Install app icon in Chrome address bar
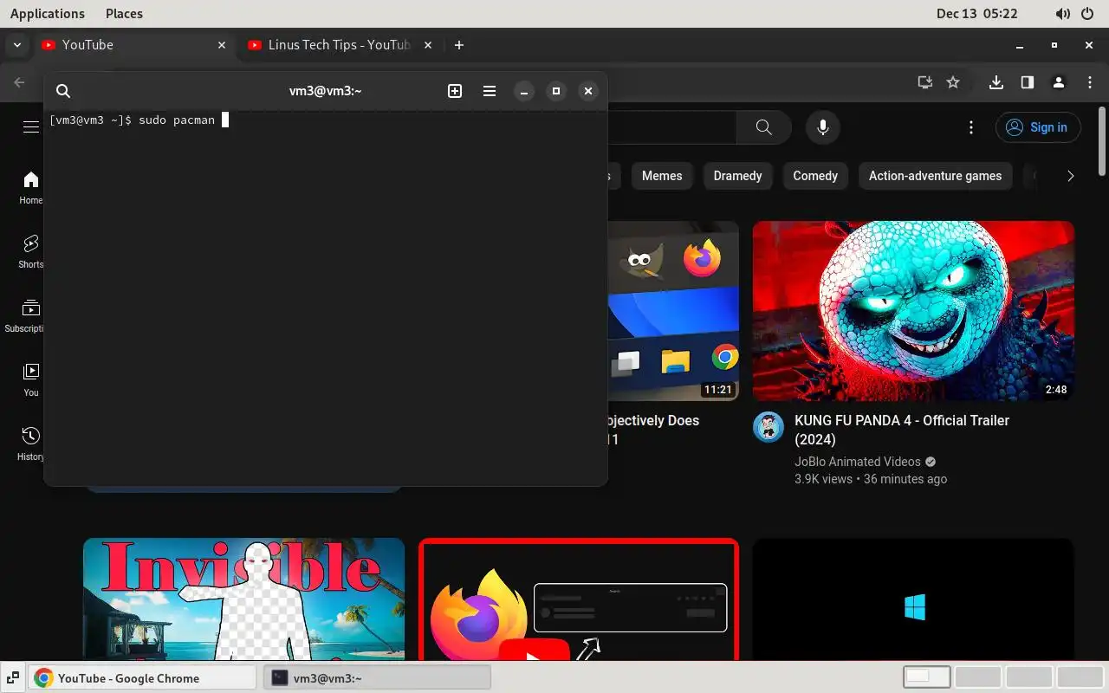1109x693 pixels. click(925, 82)
